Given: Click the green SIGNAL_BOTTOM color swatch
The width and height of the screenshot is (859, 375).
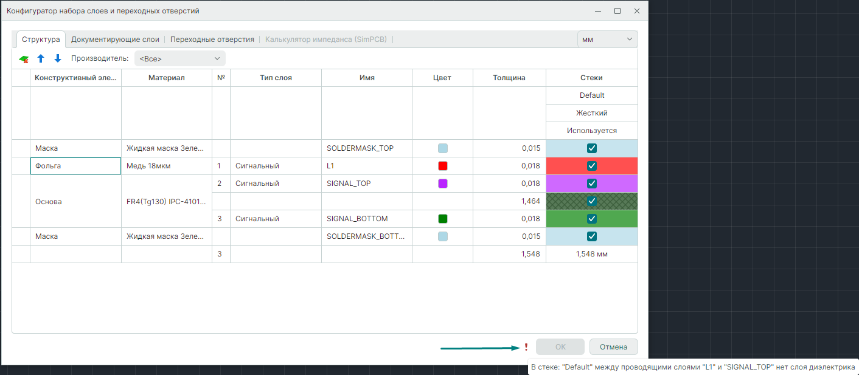Looking at the screenshot, I should coord(442,219).
